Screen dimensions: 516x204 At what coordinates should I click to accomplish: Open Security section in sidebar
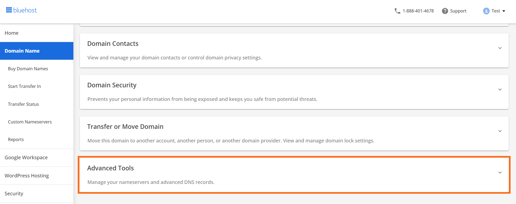[x=14, y=193]
